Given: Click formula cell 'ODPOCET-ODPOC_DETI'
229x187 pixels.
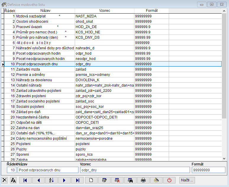Looking at the screenshot, I should pos(105,117).
